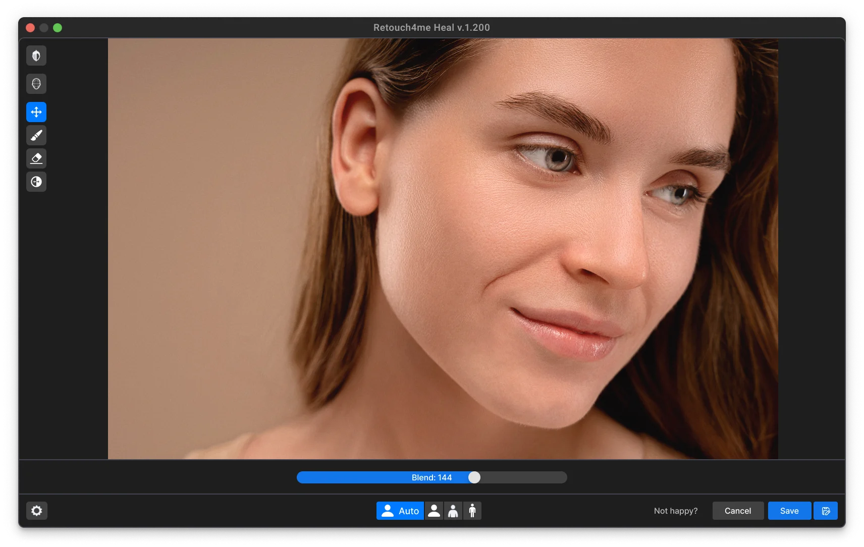Click the Save button
Image resolution: width=864 pixels, height=547 pixels.
click(789, 510)
